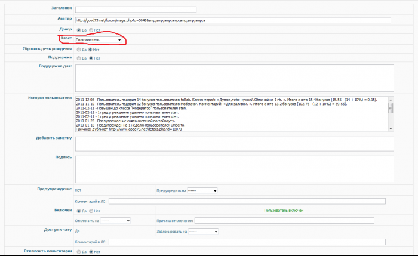The height and width of the screenshot is (256, 418).
Task: Select Да for Поддержка
Action: click(78, 58)
